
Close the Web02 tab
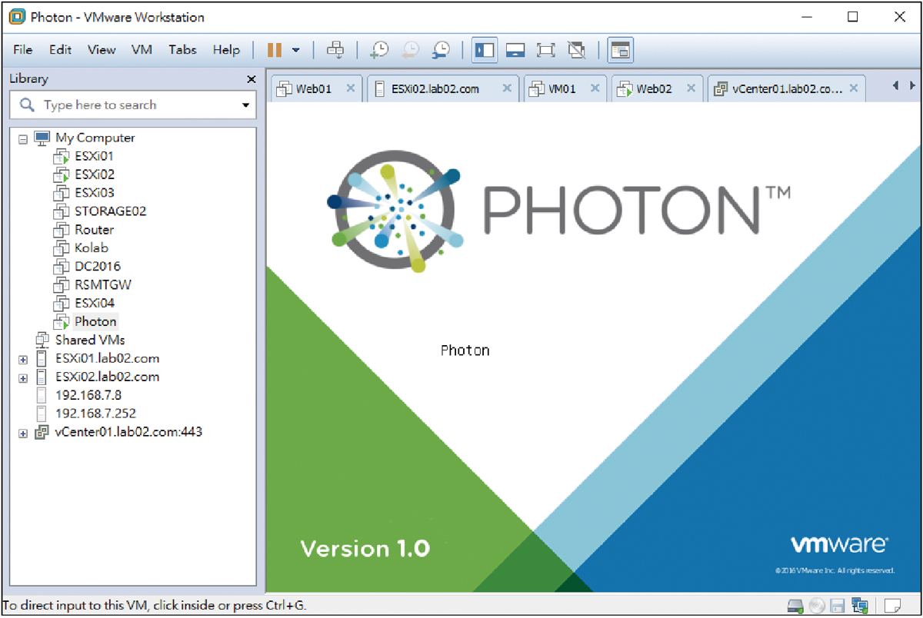coord(690,88)
